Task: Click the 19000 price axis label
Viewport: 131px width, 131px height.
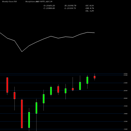Action: tap(125, 114)
